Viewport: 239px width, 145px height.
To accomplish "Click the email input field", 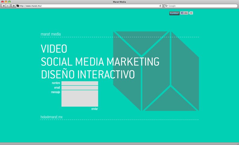I will 80,88.
